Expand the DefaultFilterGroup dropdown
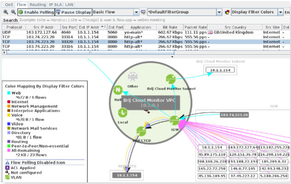The image size is (291, 184). (220, 12)
